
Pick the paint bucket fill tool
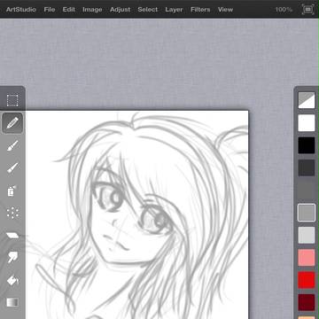12,280
